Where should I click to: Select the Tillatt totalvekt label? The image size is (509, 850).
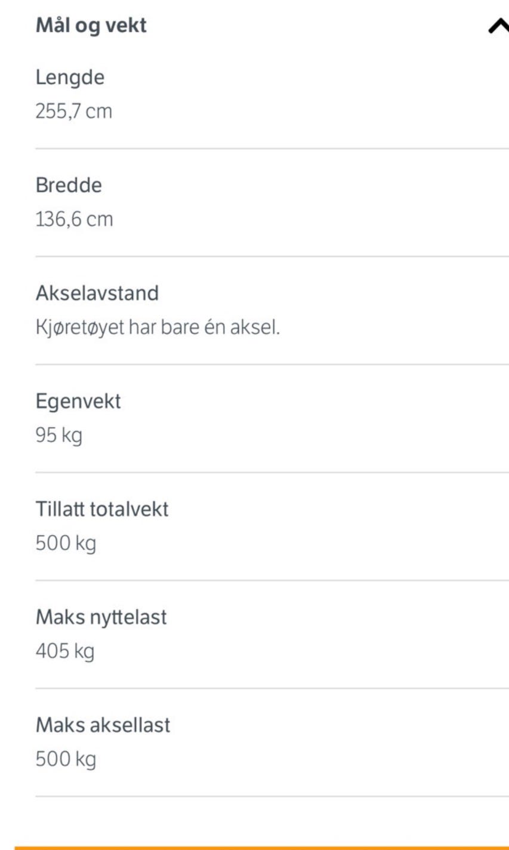(x=102, y=509)
